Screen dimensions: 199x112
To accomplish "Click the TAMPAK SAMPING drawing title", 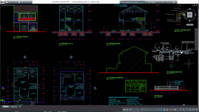I will (116, 77).
